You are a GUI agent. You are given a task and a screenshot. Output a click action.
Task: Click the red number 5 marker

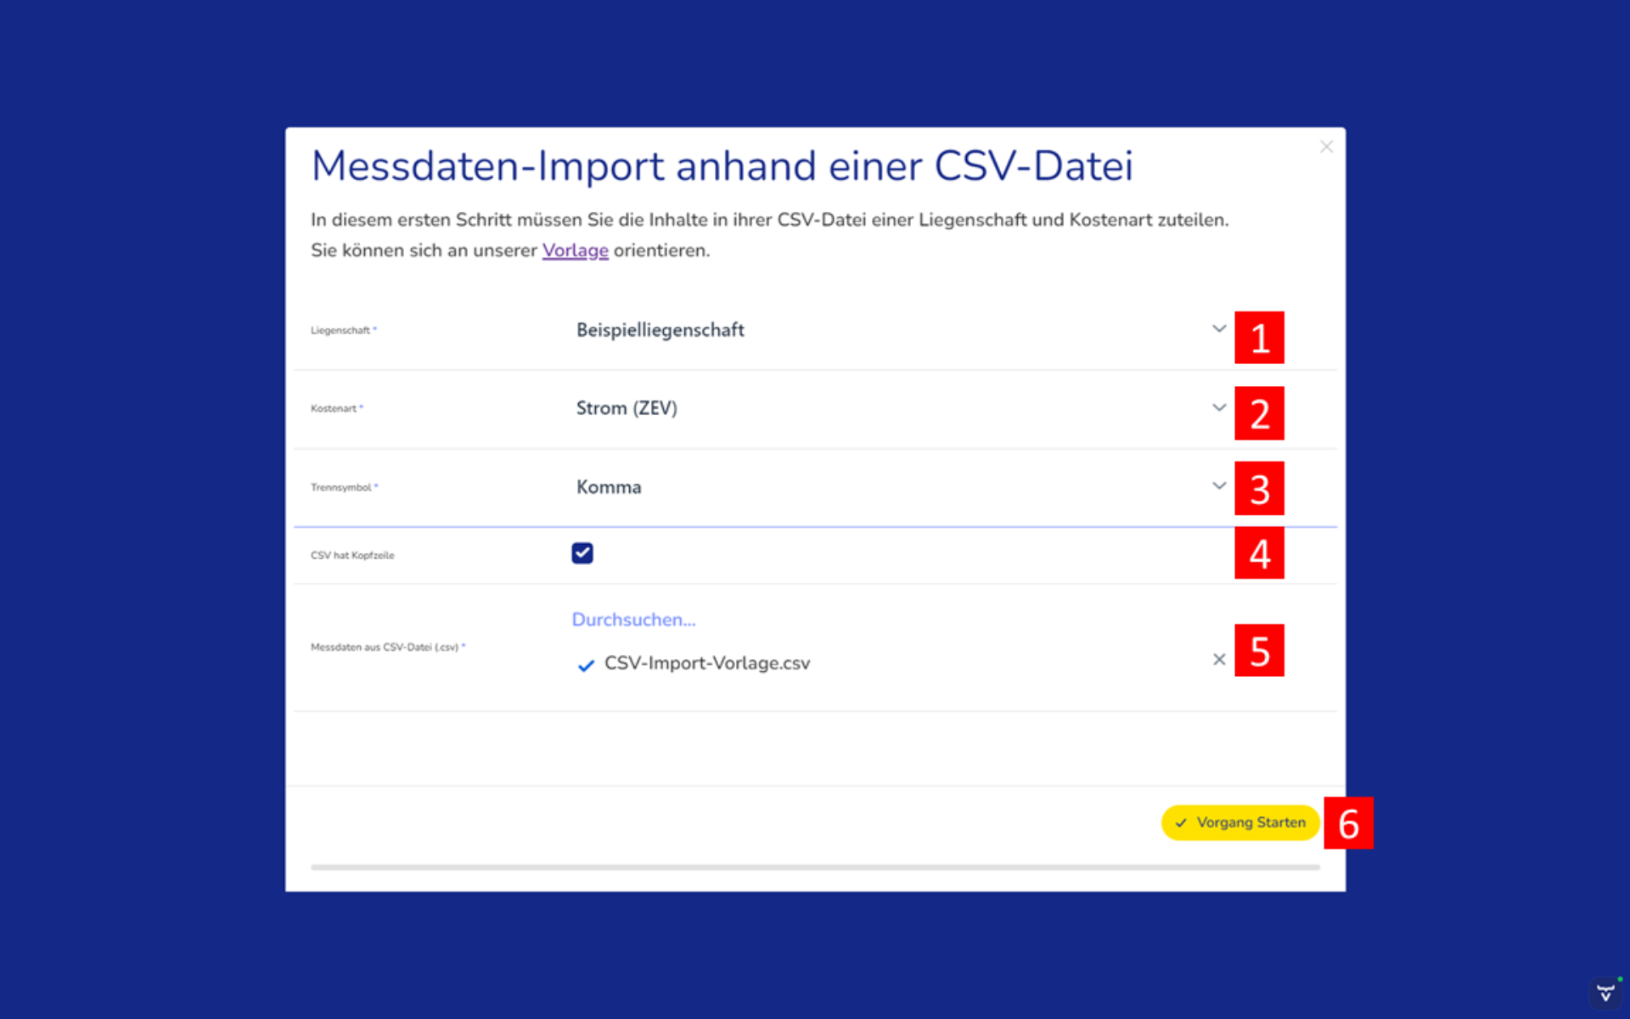point(1259,651)
